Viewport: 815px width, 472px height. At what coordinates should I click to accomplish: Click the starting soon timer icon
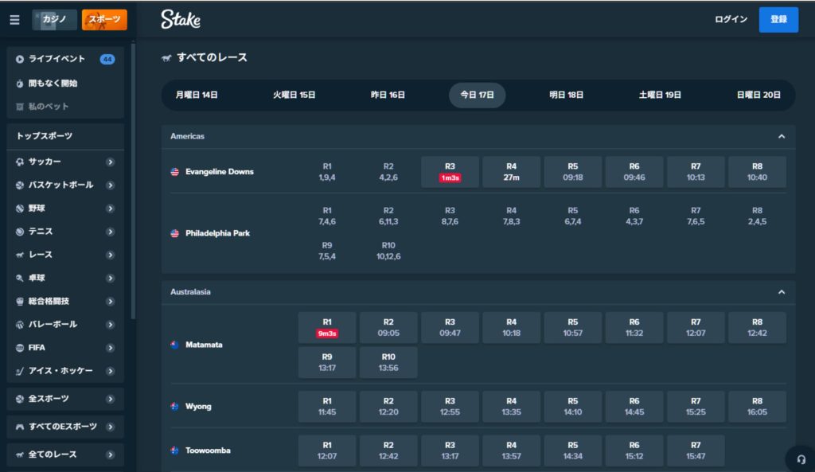coord(20,83)
